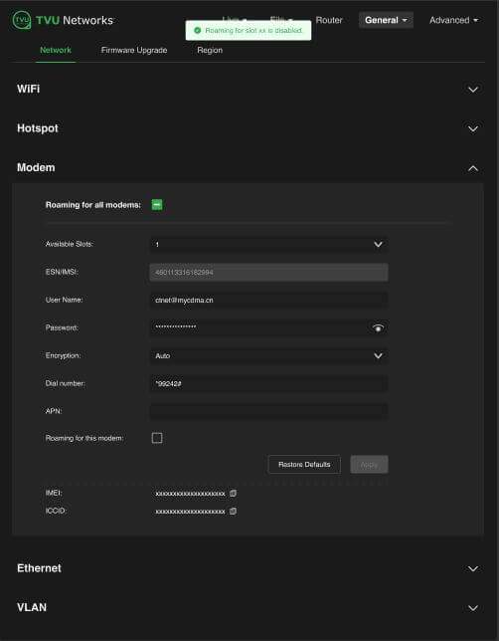The image size is (499, 641).
Task: Click the Password input field
Action: [x=268, y=327]
